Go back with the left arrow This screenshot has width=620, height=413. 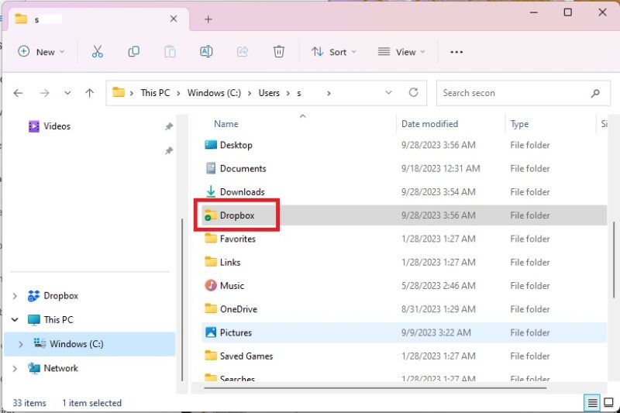pyautogui.click(x=18, y=93)
